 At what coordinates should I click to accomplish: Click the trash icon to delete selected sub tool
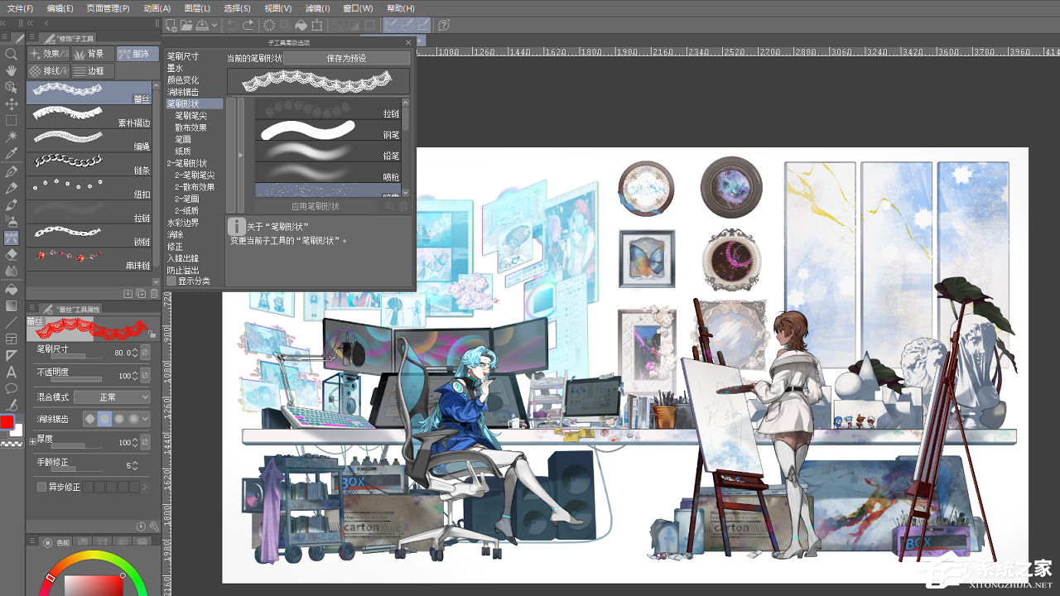155,294
